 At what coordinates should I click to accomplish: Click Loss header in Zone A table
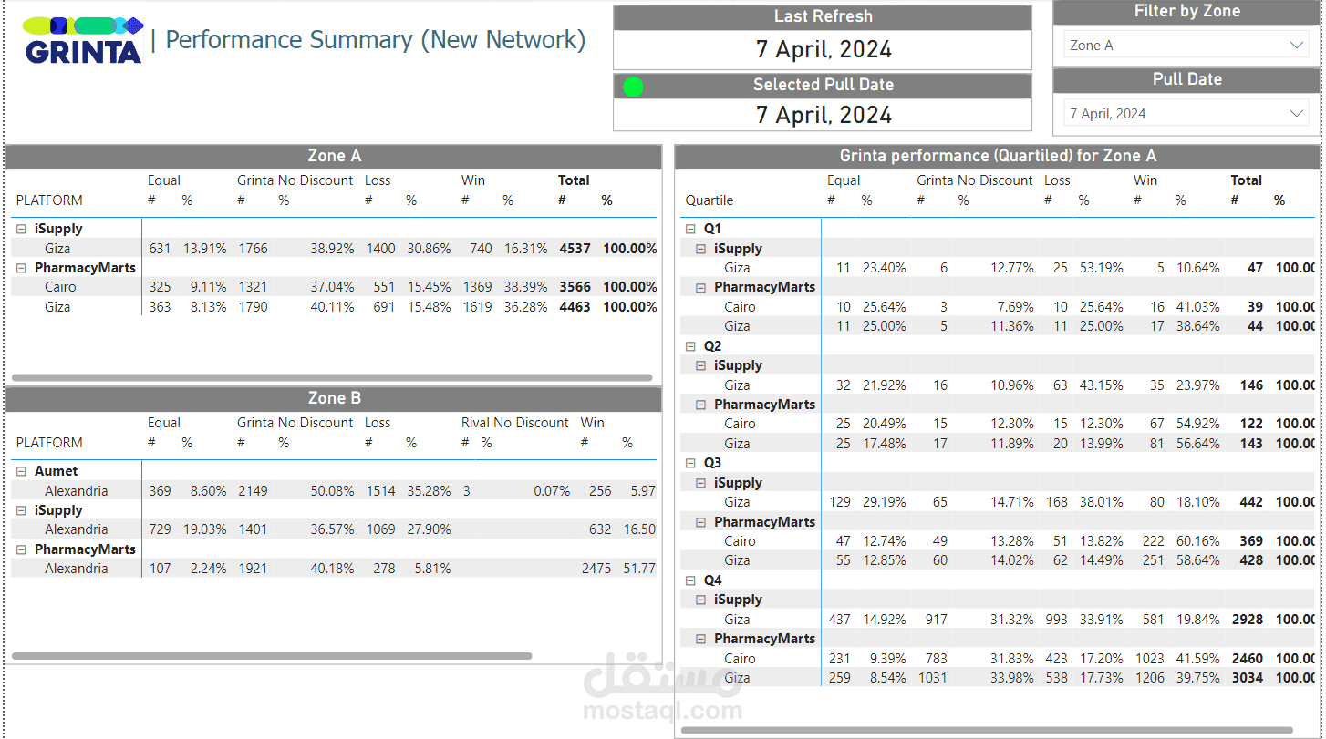point(378,180)
